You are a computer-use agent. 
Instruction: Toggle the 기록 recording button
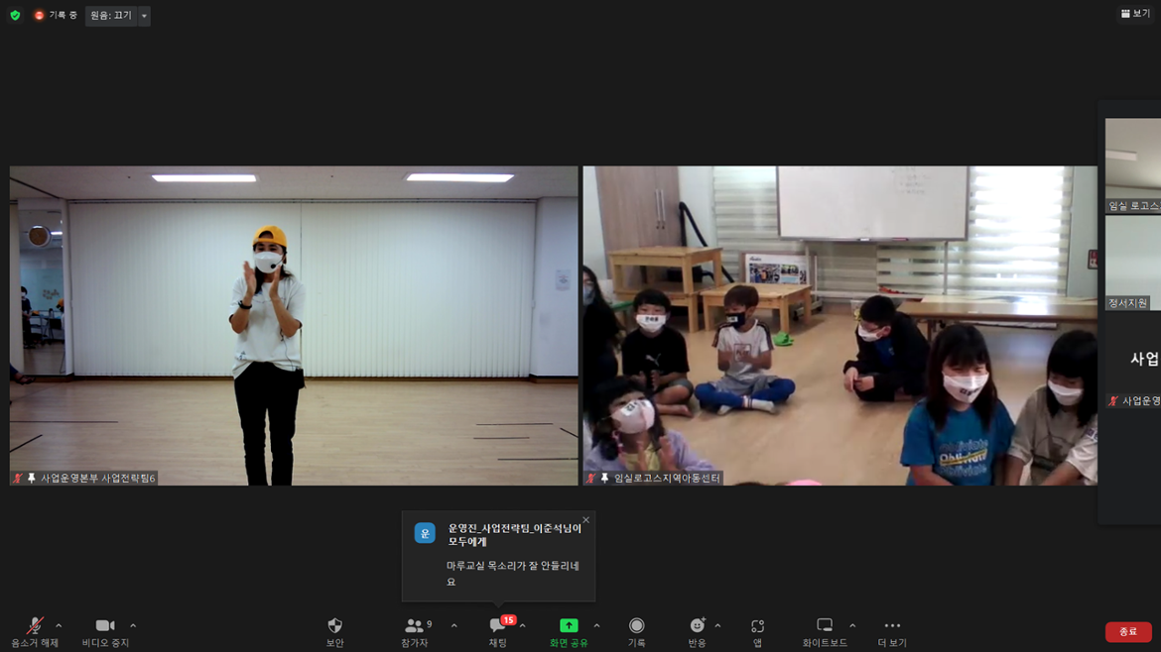click(x=636, y=631)
